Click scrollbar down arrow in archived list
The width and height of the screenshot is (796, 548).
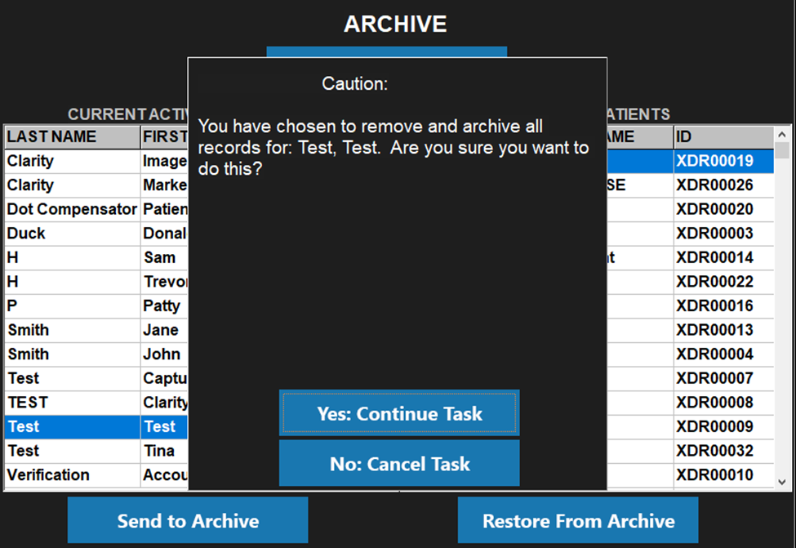click(x=782, y=482)
